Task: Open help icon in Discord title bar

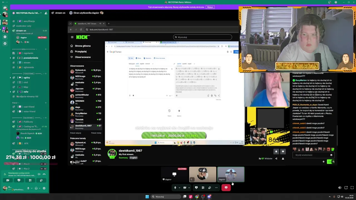Action: [x=336, y=2]
